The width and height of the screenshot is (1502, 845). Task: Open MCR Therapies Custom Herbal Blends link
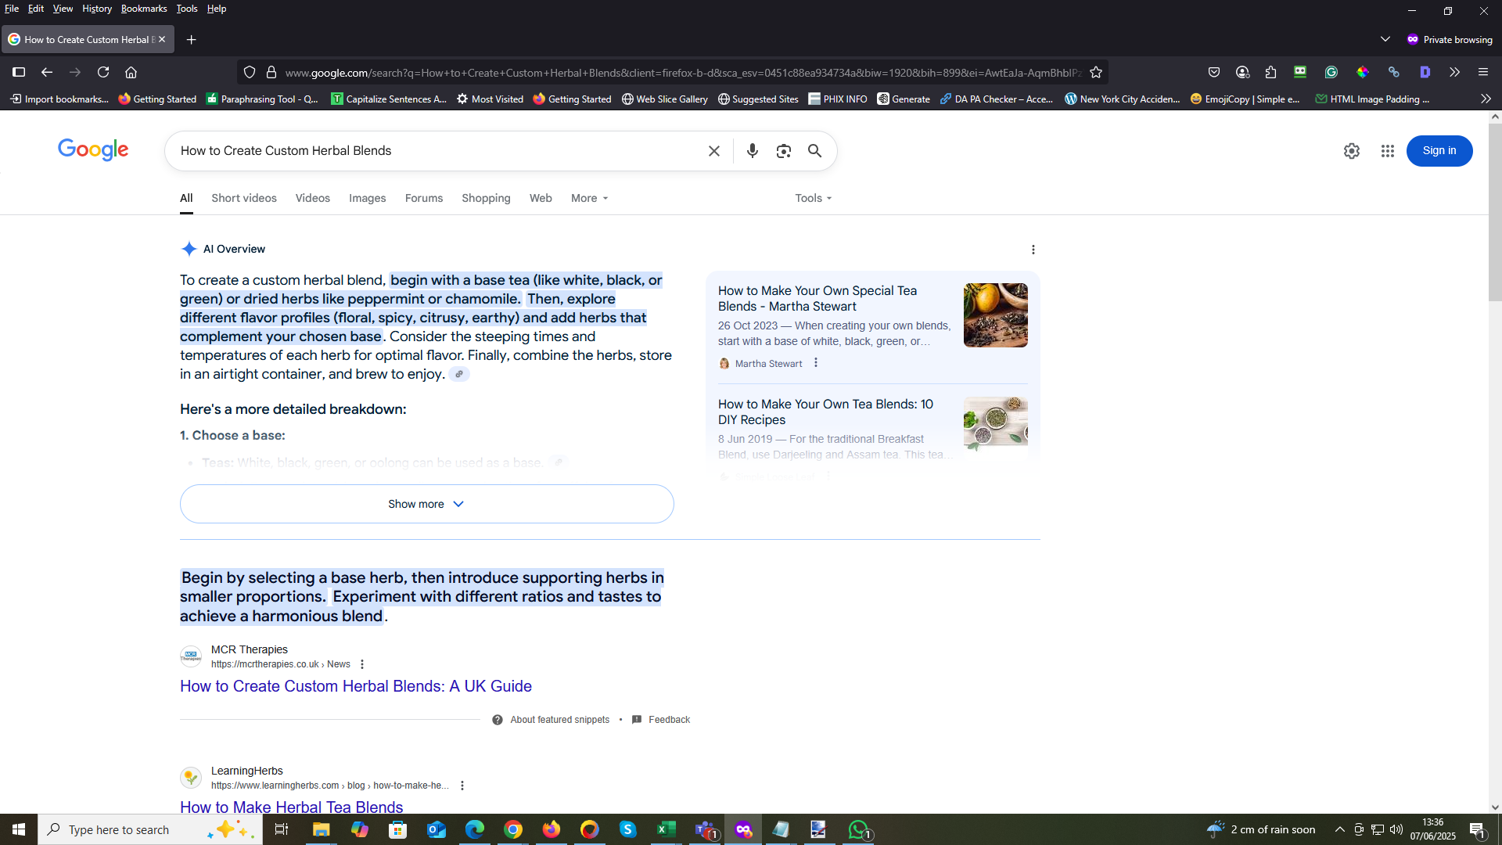[x=355, y=686]
